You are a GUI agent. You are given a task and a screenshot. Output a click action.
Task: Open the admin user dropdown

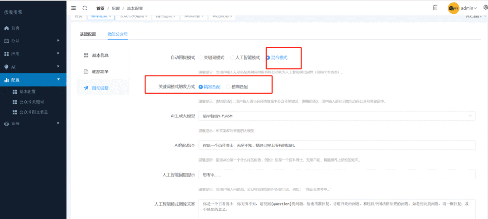click(469, 8)
